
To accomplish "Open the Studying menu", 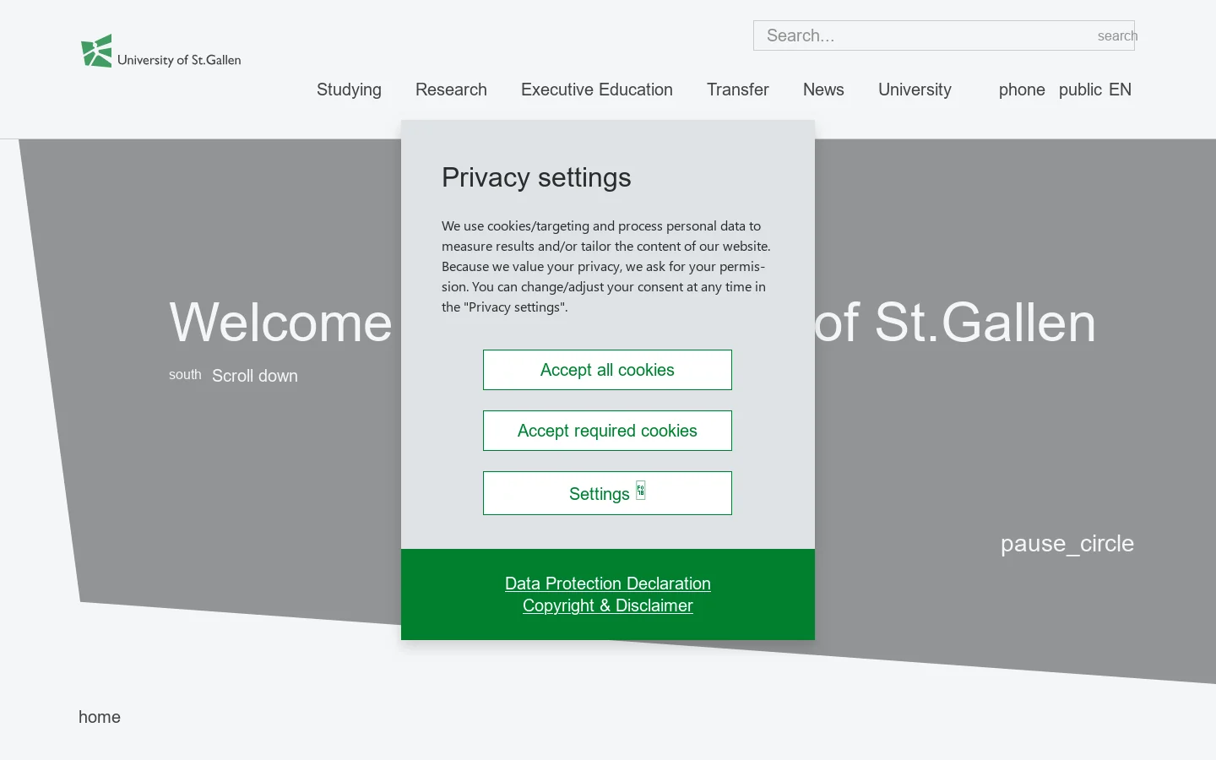I will [349, 90].
